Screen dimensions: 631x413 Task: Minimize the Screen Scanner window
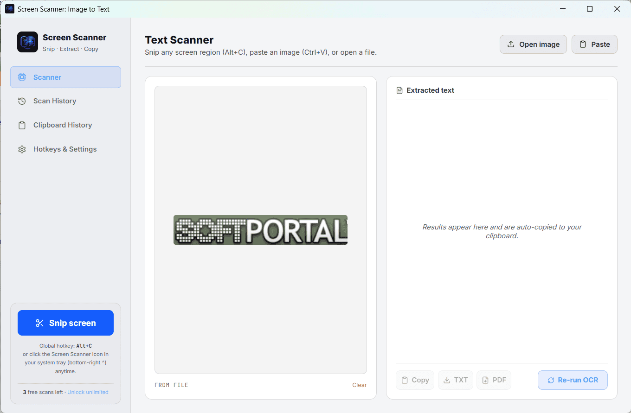(562, 9)
